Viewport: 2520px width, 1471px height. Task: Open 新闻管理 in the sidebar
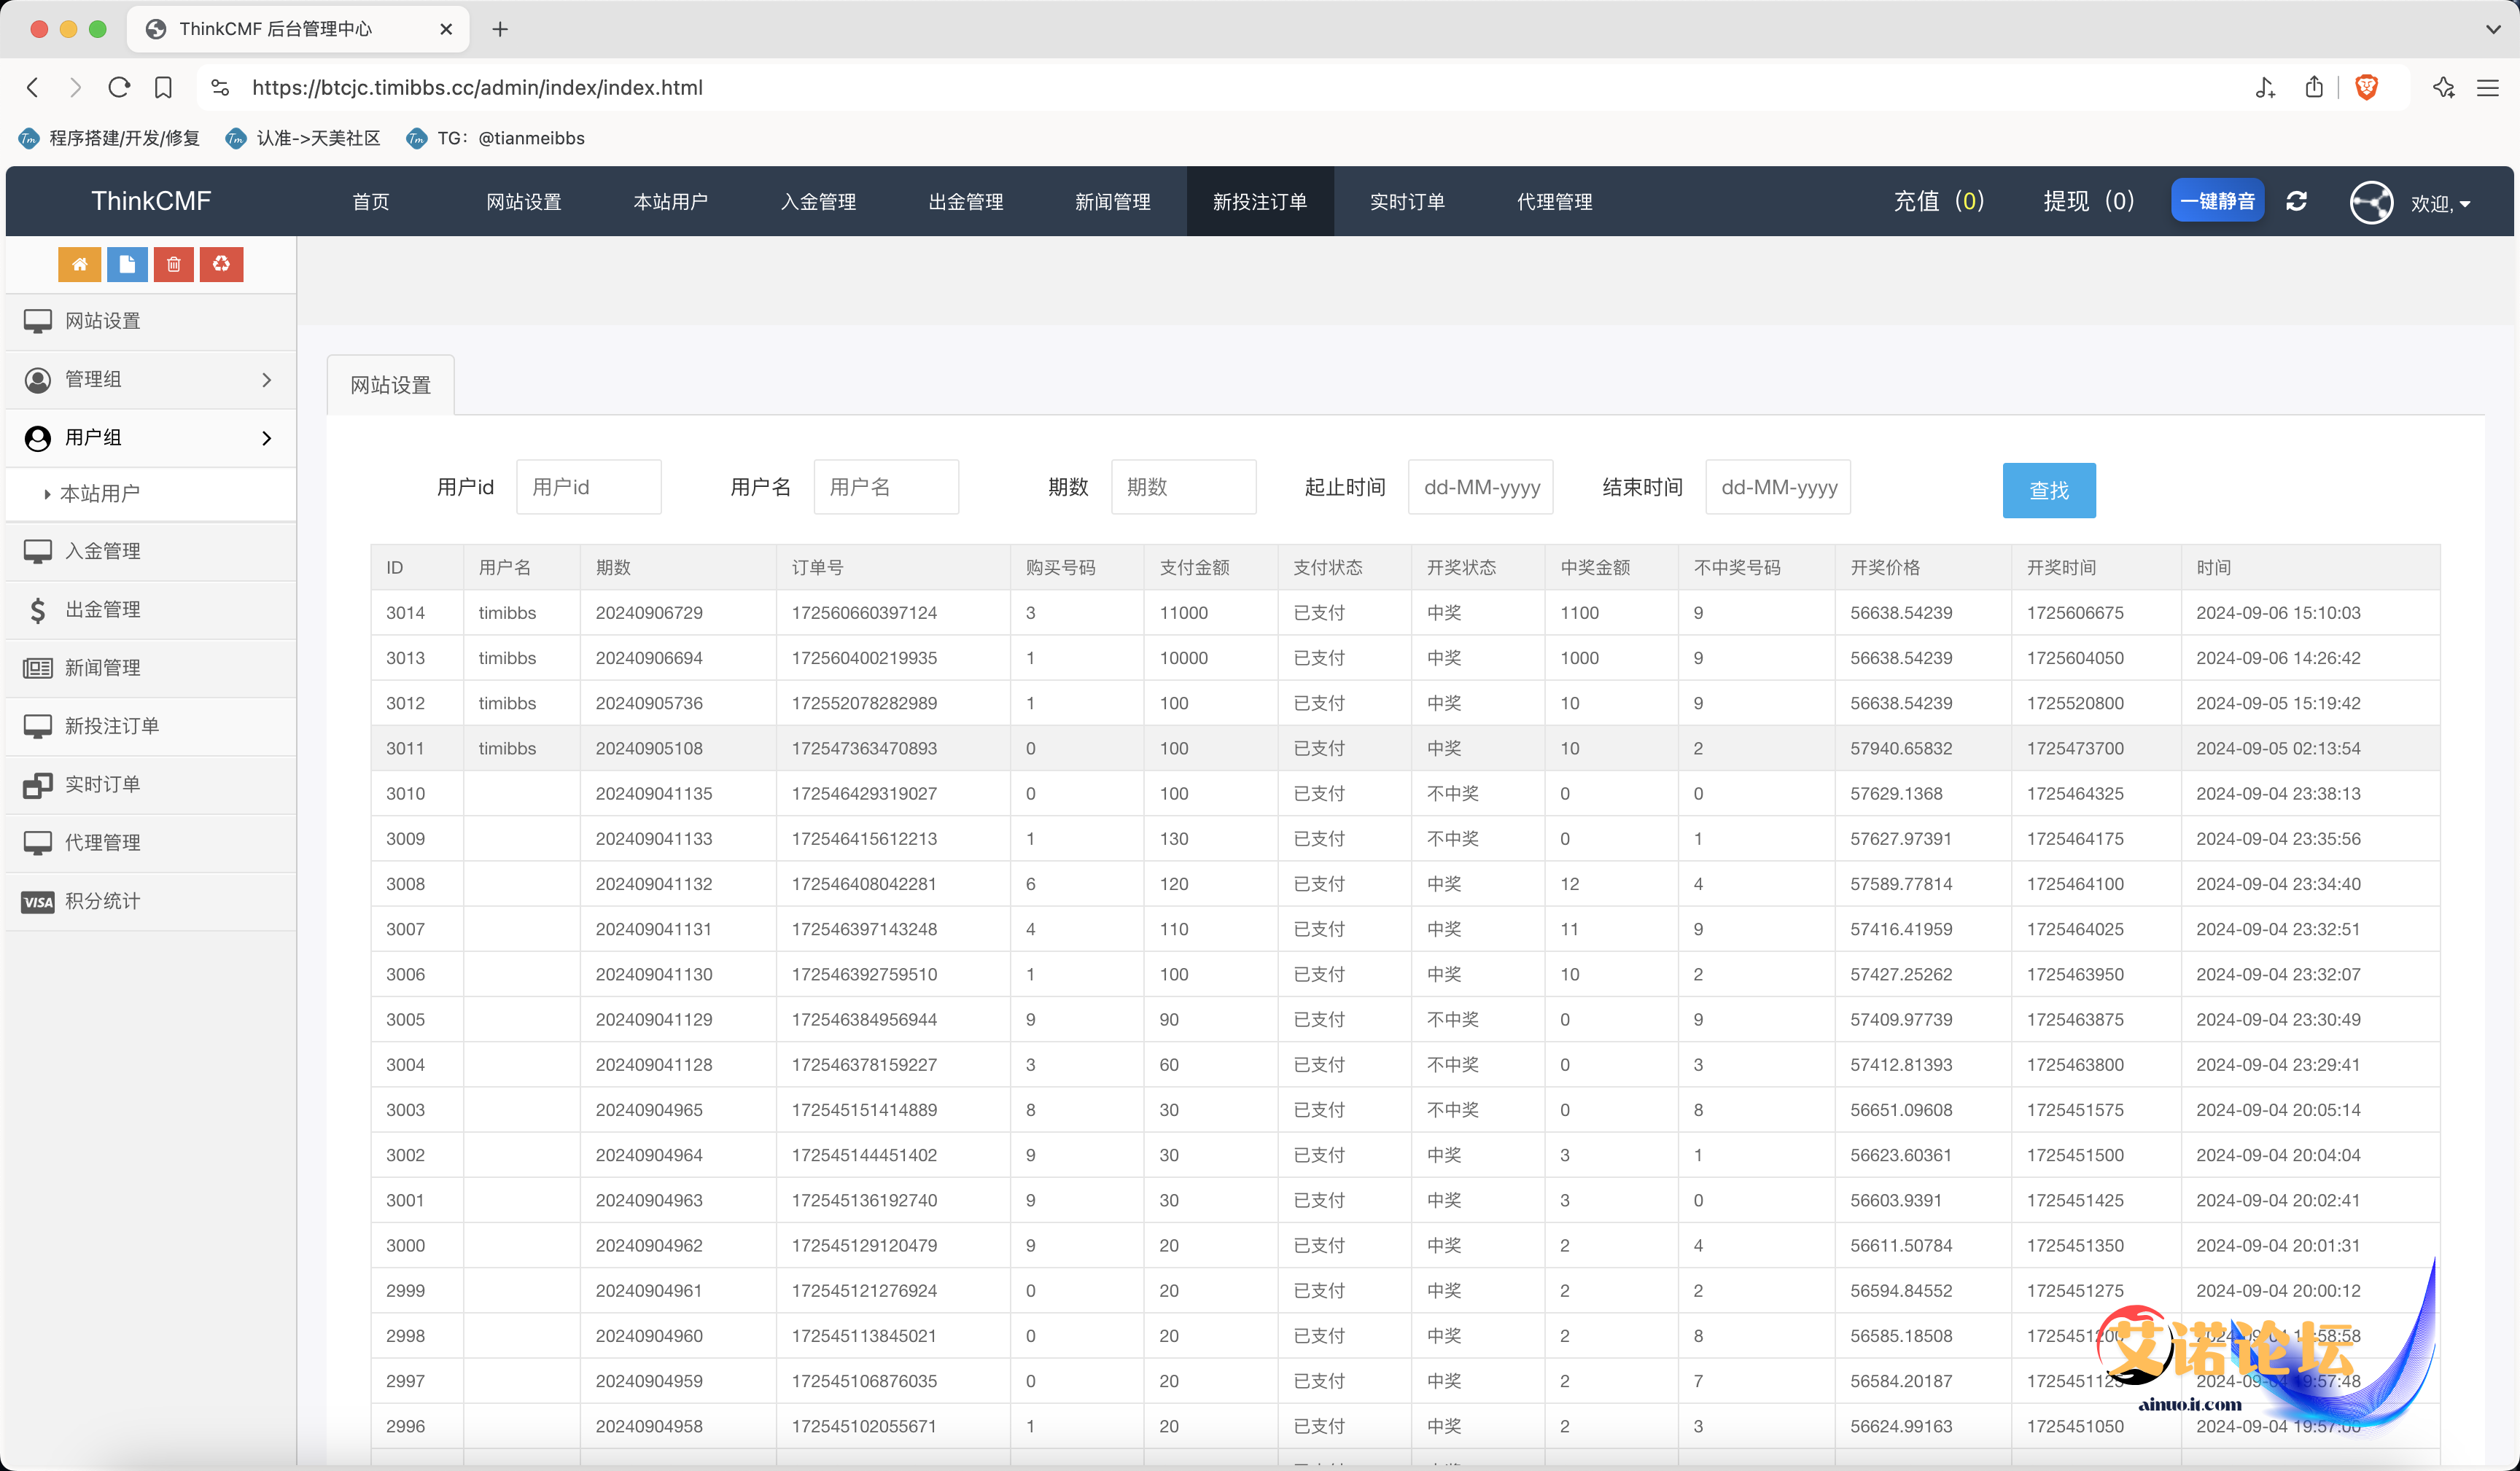tap(151, 667)
